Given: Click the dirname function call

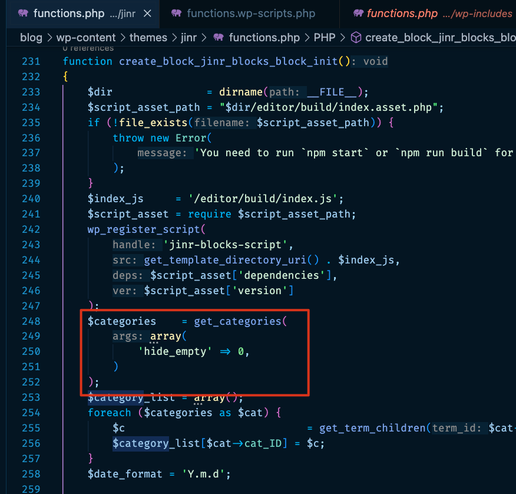Looking at the screenshot, I should click(241, 92).
